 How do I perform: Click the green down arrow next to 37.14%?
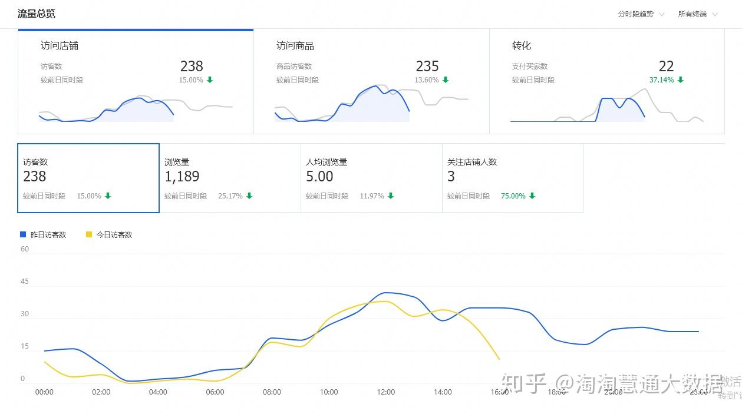(x=681, y=80)
